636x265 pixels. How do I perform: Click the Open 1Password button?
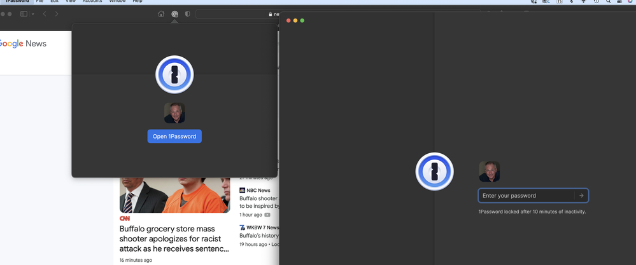tap(174, 137)
